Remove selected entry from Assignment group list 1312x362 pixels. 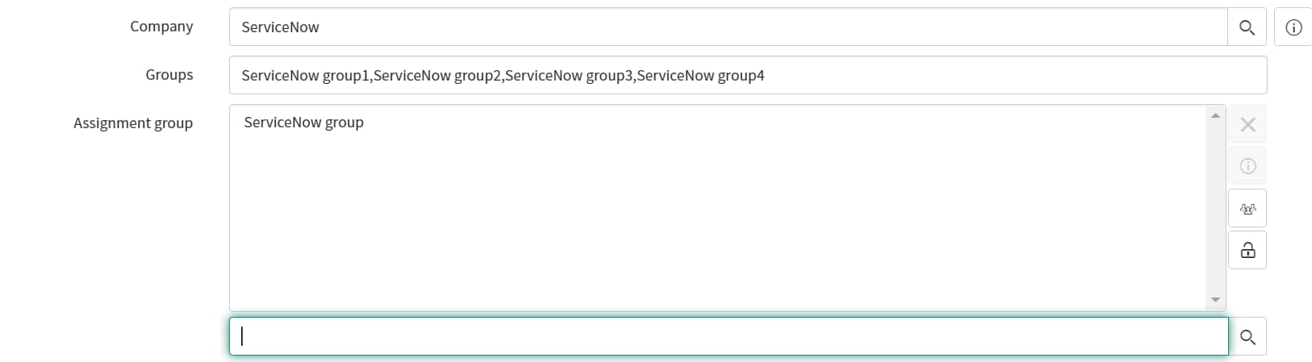1247,125
